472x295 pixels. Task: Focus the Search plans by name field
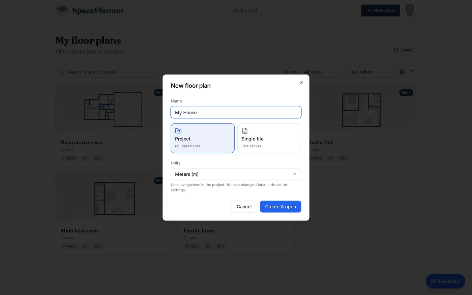point(108,72)
